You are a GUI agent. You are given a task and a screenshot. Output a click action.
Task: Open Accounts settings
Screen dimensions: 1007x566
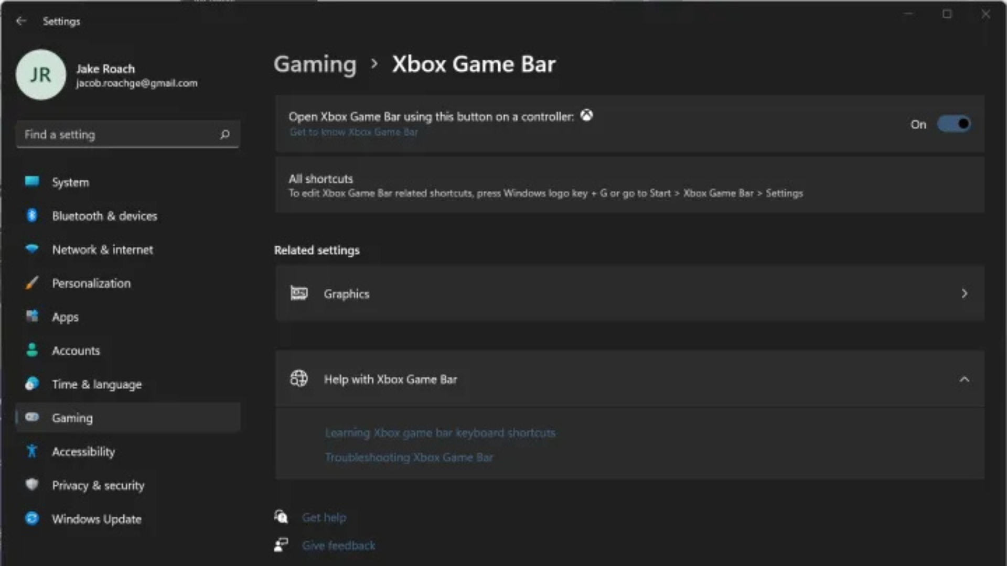tap(76, 351)
